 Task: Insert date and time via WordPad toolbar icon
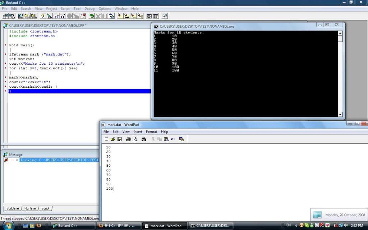point(181,139)
